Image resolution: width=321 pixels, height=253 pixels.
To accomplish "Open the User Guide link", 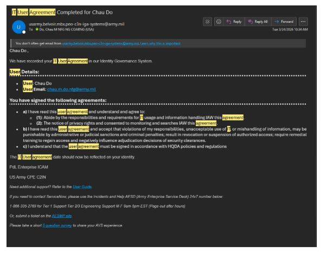I will click(82, 187).
